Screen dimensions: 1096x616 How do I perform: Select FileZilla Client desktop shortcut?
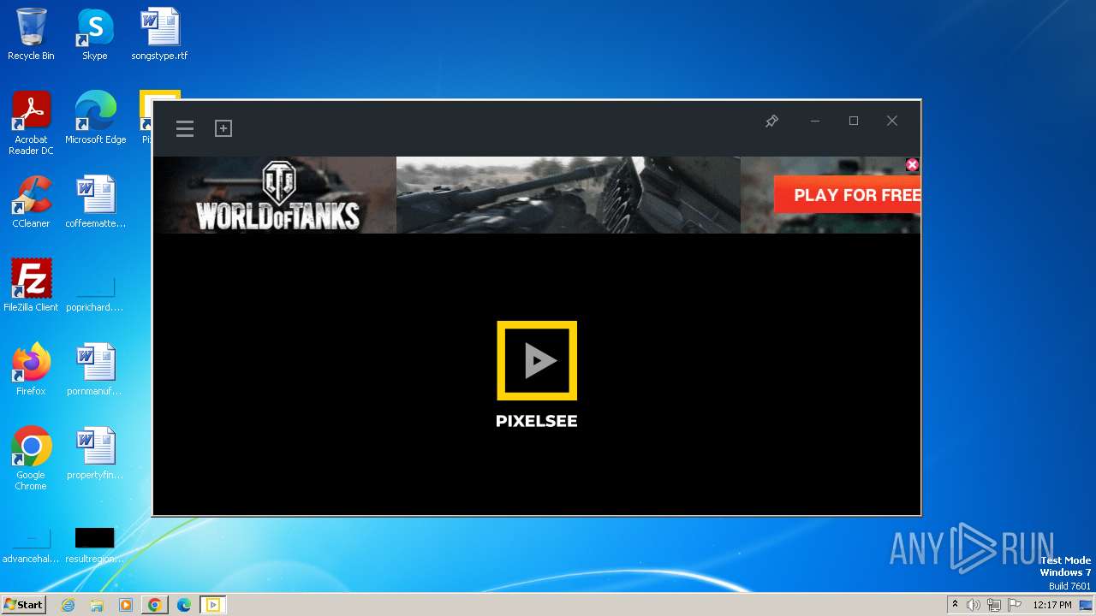tap(31, 286)
